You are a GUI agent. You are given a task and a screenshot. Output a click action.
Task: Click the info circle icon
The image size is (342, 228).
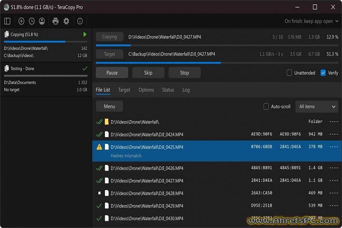click(x=80, y=21)
